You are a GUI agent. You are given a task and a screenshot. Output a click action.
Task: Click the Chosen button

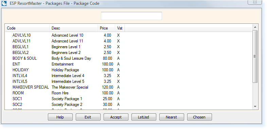coord(199,117)
